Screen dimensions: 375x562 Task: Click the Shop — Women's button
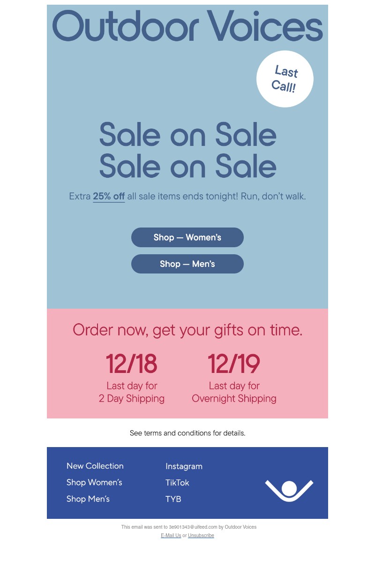click(x=187, y=237)
